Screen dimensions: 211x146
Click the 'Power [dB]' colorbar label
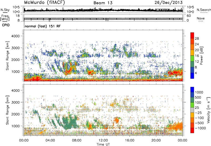click(201, 56)
